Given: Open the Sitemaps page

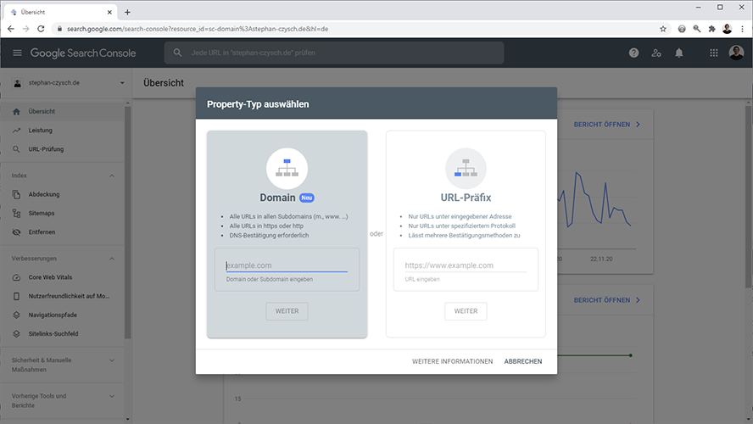Looking at the screenshot, I should coord(62,213).
